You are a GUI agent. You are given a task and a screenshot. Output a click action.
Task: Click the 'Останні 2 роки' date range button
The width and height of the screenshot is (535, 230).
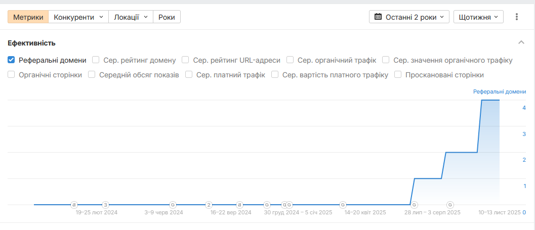(409, 17)
